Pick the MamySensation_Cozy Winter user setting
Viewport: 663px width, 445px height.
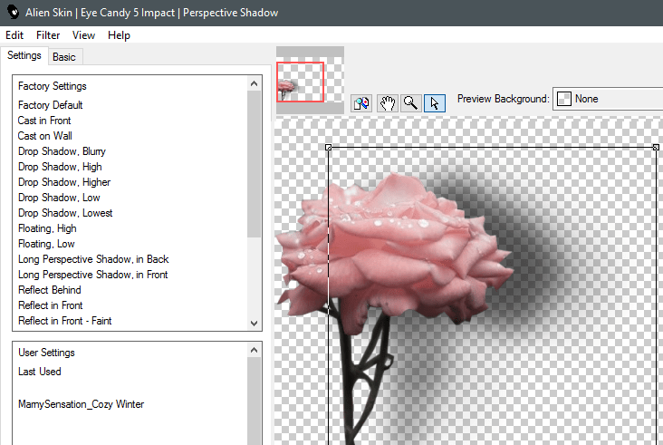[x=82, y=404]
